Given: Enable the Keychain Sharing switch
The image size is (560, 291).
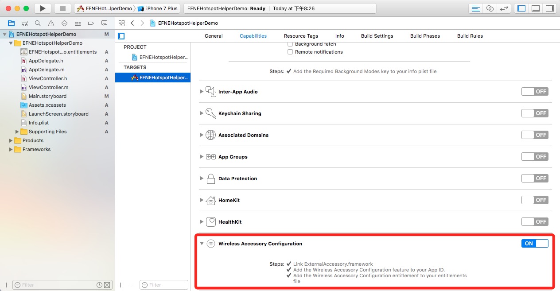Looking at the screenshot, I should pyautogui.click(x=535, y=113).
